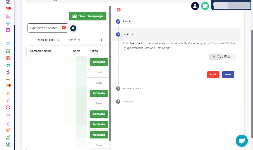The image size is (253, 150).
Task: Open the Items per page dropdown
Action: click(48, 40)
